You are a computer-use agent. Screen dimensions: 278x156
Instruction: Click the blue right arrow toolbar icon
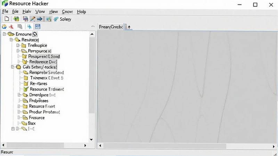coord(40,19)
